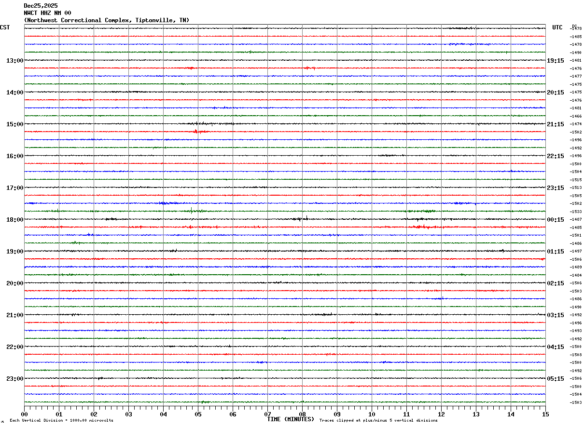The image size is (584, 427).
Task: Click the 19:15 UTC time label
Action: tap(556, 61)
